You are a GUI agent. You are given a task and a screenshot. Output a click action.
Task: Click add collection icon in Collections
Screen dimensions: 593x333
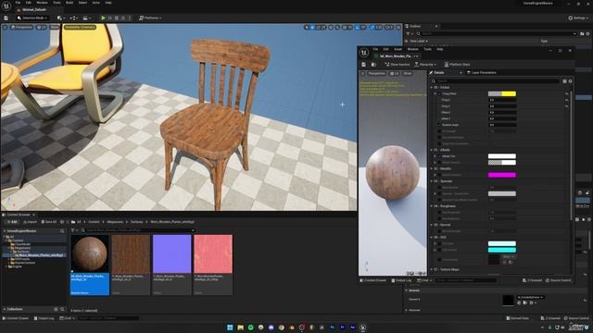56,309
